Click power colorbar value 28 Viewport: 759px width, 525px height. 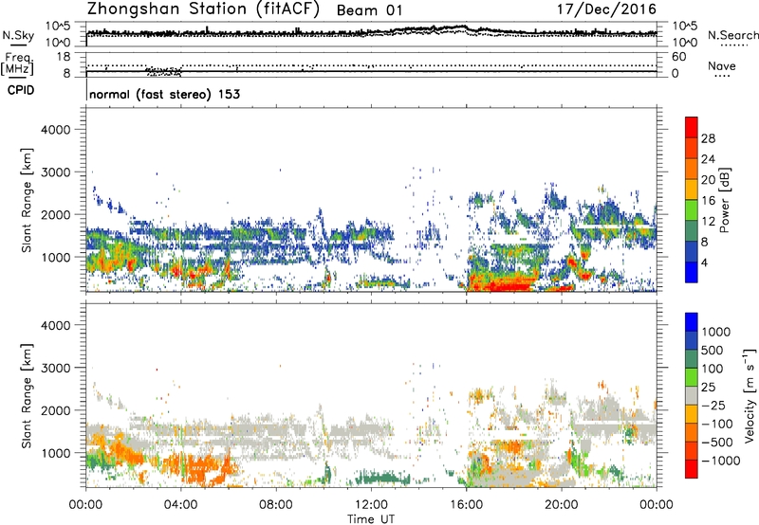pyautogui.click(x=708, y=138)
